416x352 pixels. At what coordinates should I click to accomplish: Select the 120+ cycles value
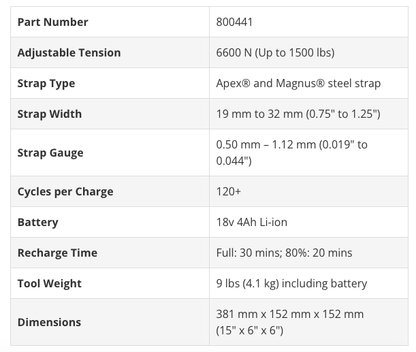(229, 191)
